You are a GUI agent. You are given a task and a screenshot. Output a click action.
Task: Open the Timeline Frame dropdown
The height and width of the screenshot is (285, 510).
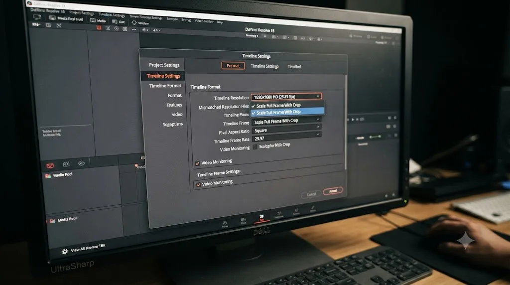(286, 121)
